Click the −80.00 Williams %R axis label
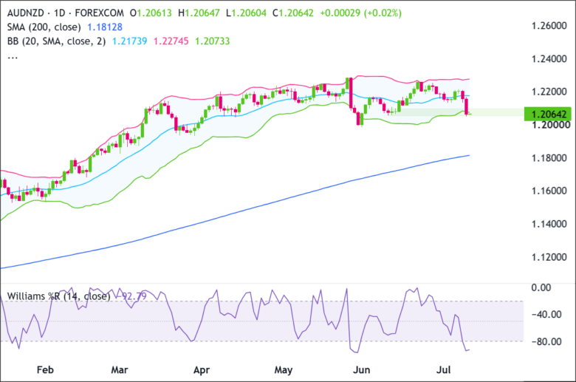 pos(546,341)
